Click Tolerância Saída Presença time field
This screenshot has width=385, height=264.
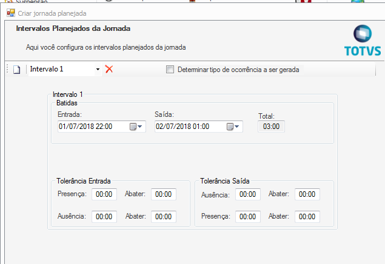[248, 217]
